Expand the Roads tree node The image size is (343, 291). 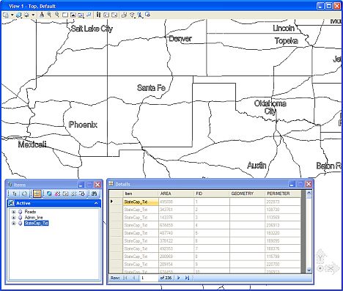tap(14, 212)
